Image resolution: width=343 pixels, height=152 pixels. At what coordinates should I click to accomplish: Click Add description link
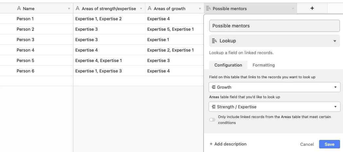228,144
